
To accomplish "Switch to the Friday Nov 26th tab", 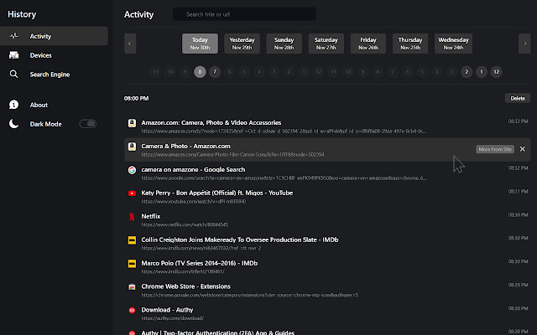I will tap(368, 43).
